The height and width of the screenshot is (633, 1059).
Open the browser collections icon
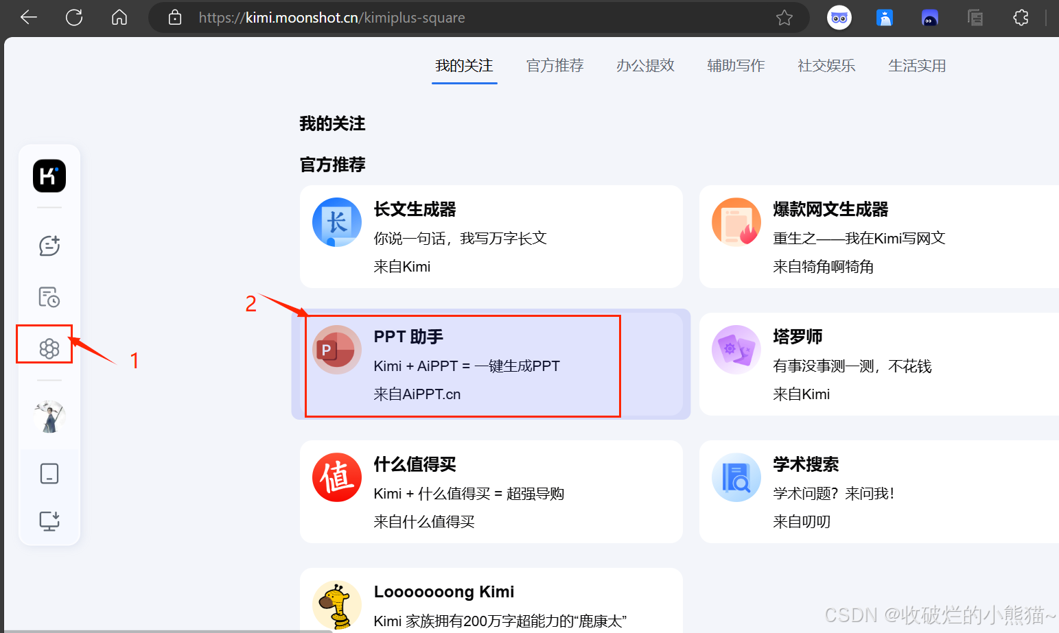pos(975,18)
